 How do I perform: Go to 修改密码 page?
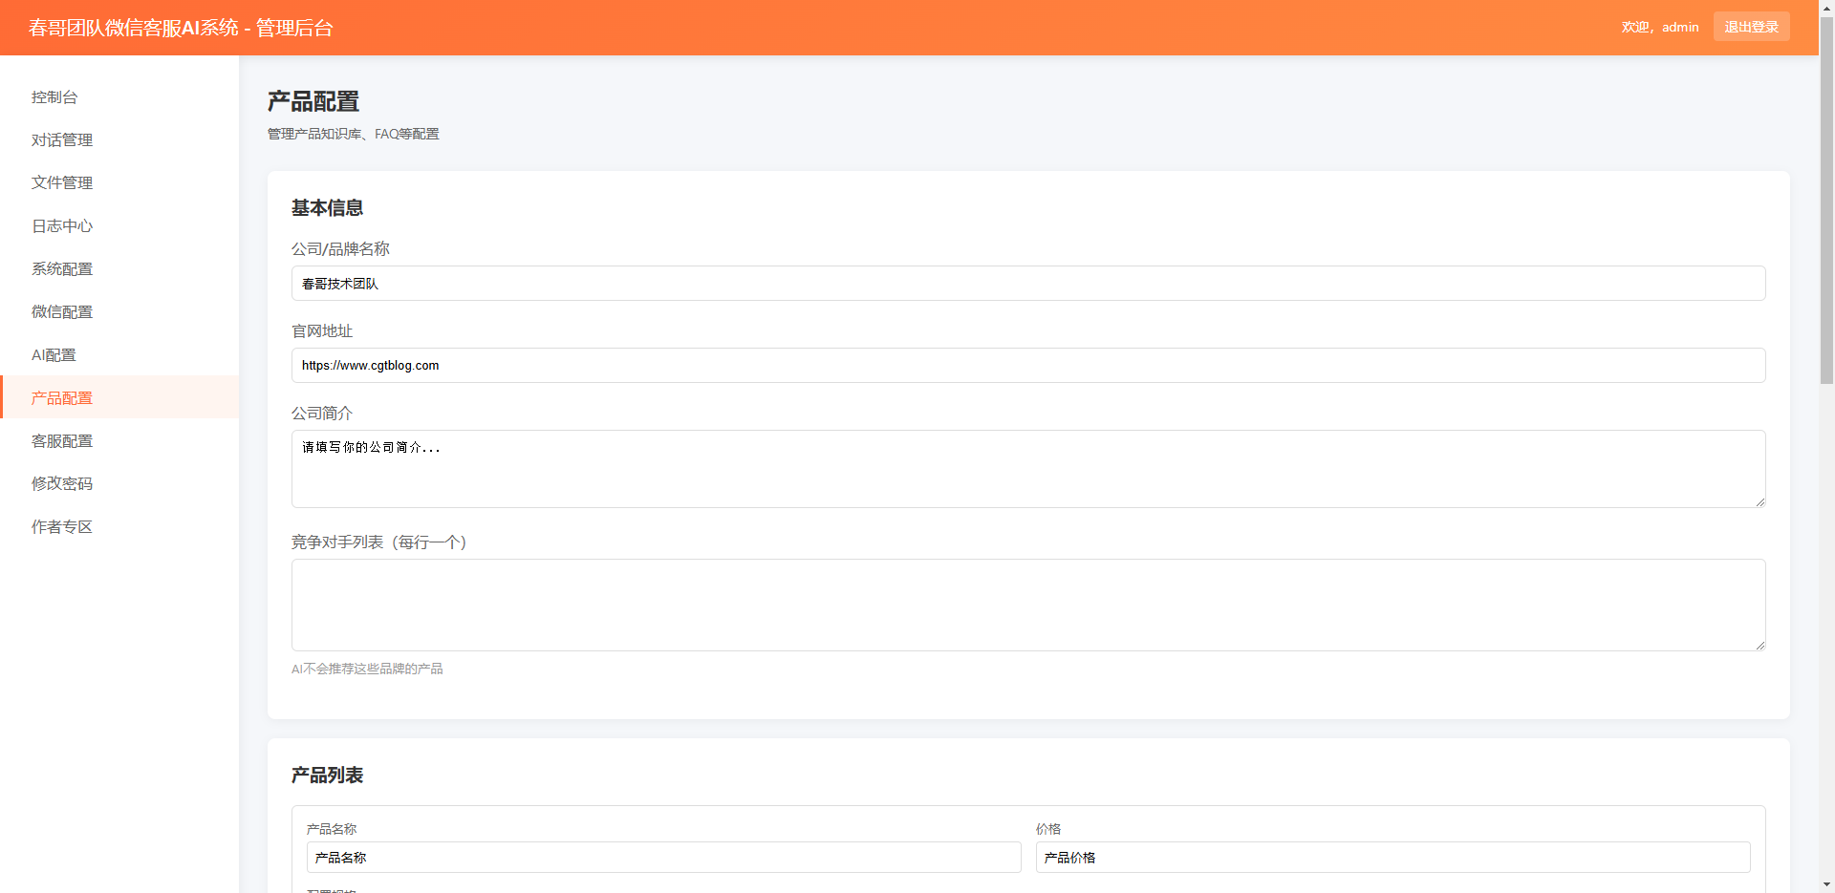[62, 484]
